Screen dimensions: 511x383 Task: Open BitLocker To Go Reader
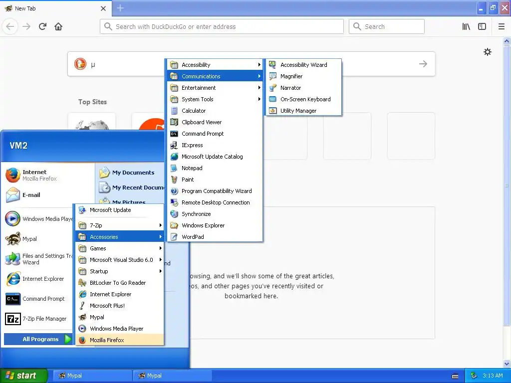(x=120, y=283)
